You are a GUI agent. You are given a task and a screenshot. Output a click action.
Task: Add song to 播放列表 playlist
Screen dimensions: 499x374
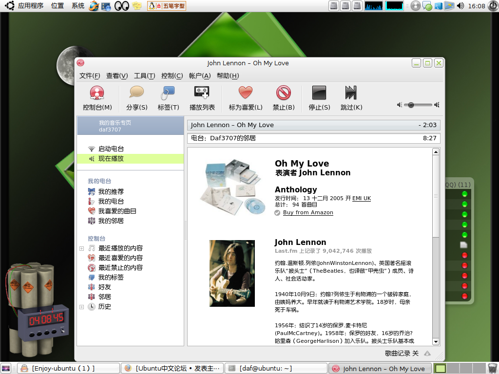click(x=202, y=98)
